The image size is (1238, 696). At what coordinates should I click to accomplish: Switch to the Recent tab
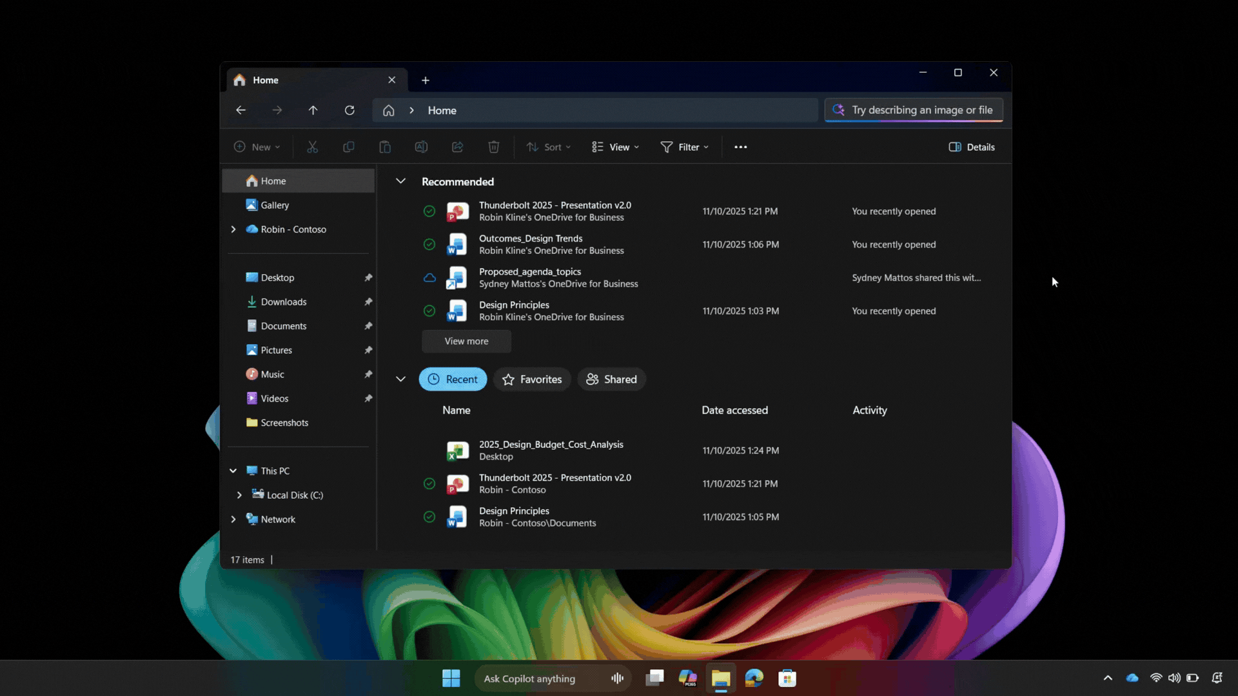(x=453, y=379)
